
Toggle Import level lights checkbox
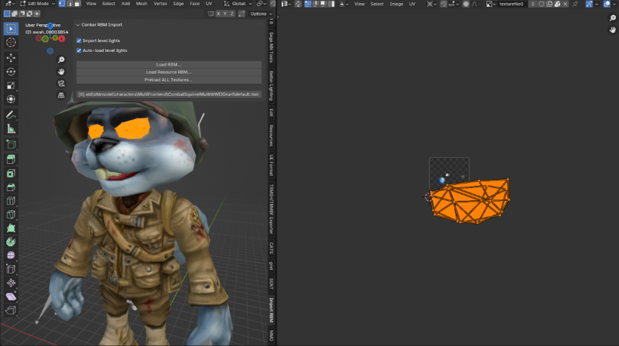[79, 41]
